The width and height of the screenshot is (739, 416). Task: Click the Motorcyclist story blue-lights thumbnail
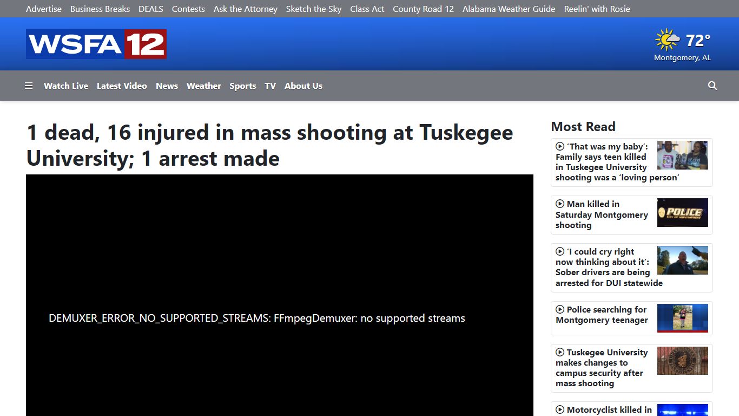(683, 410)
